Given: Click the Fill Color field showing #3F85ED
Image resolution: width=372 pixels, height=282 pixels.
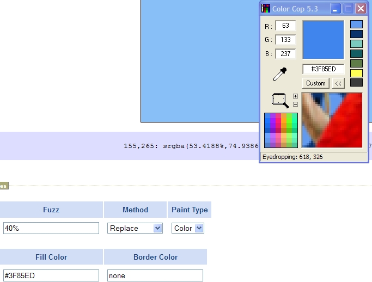Looking at the screenshot, I should [x=51, y=275].
